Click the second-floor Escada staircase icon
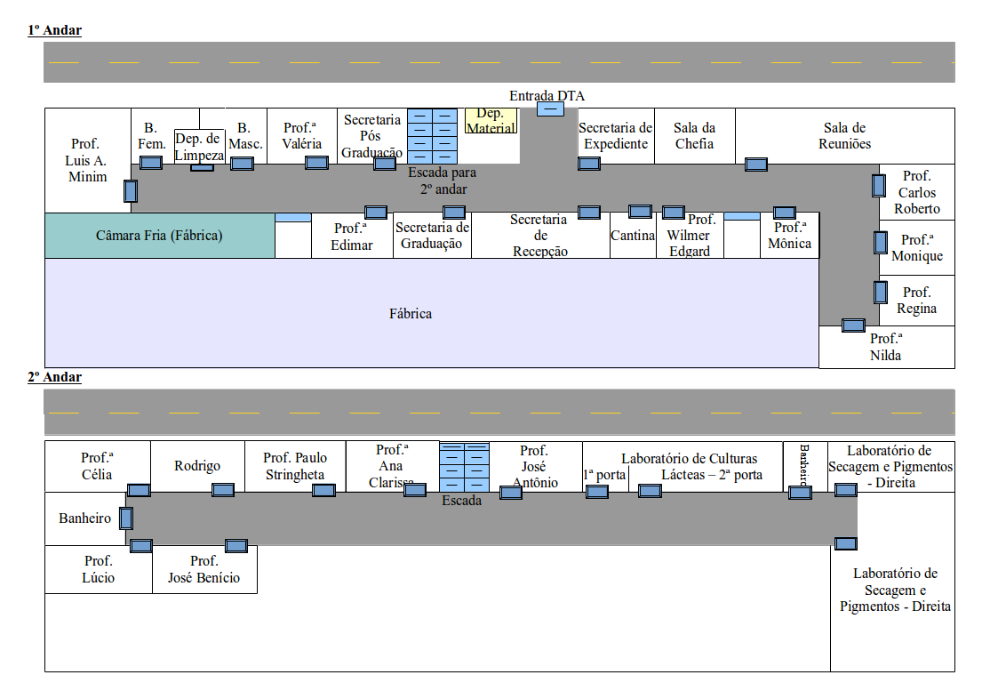 [464, 468]
